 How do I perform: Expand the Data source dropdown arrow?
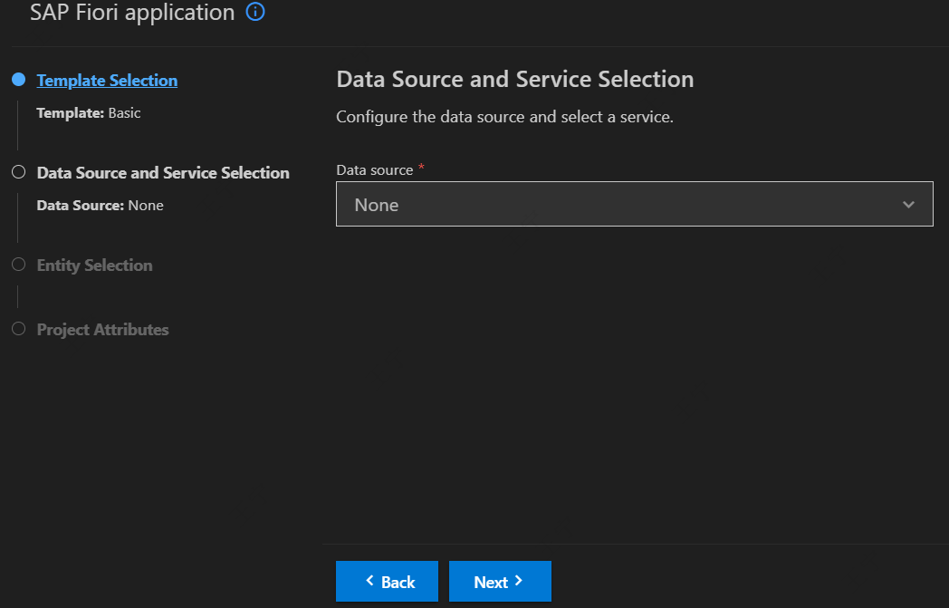tap(909, 205)
